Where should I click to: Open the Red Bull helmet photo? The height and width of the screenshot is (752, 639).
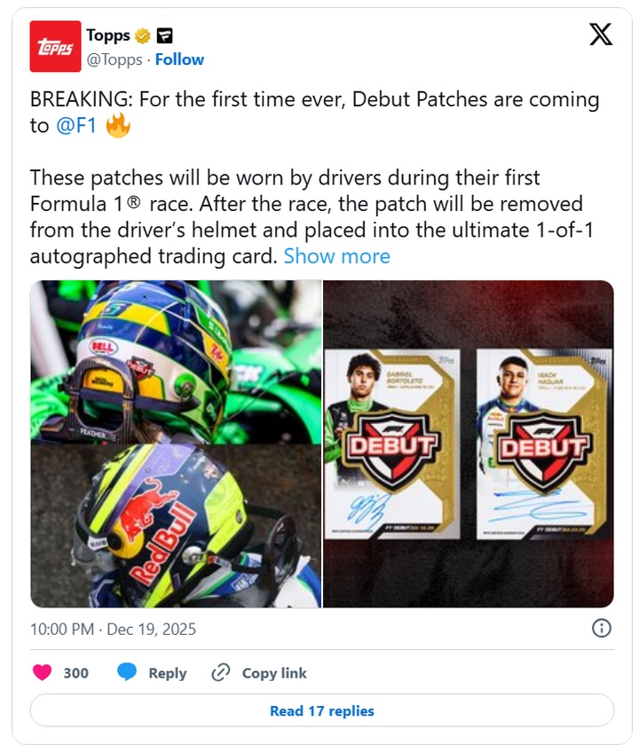(176, 526)
